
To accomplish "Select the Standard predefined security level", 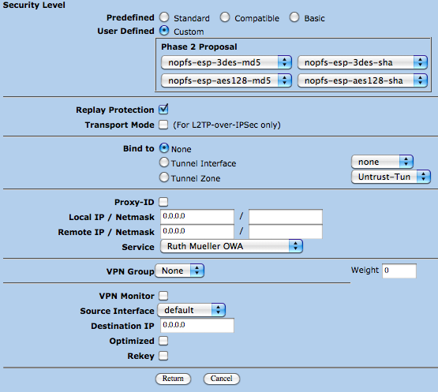I will [x=164, y=17].
